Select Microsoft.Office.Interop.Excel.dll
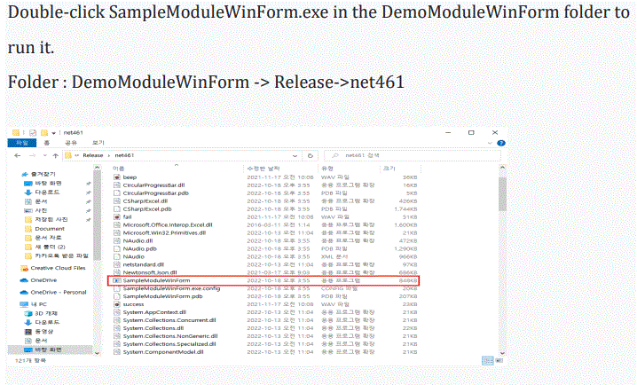This screenshot has height=385, width=637. tap(168, 225)
